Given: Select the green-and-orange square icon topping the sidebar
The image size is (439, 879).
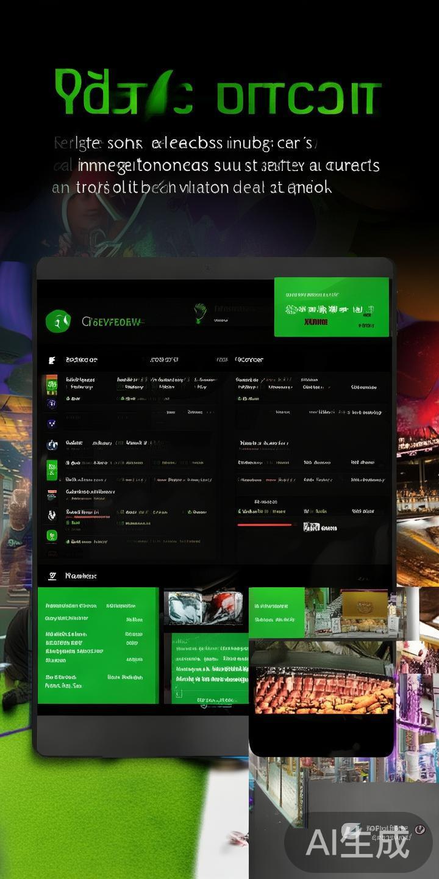Looking at the screenshot, I should pos(52,384).
